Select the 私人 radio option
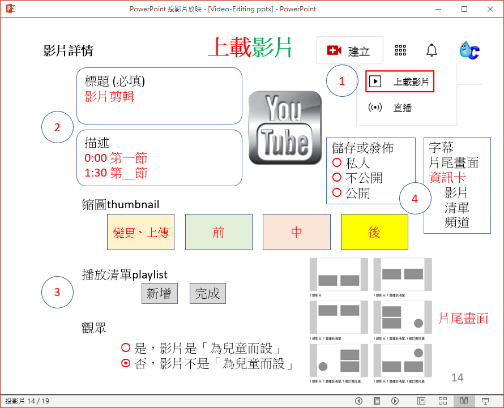The height and width of the screenshot is (408, 504). click(337, 163)
